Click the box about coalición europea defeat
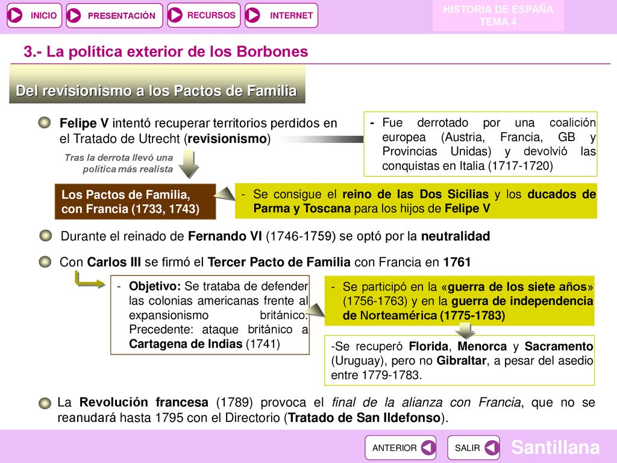The height and width of the screenshot is (463, 617). [480, 144]
